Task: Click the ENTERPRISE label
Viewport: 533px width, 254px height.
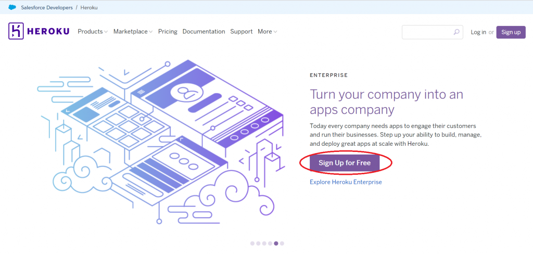Action: coord(329,75)
